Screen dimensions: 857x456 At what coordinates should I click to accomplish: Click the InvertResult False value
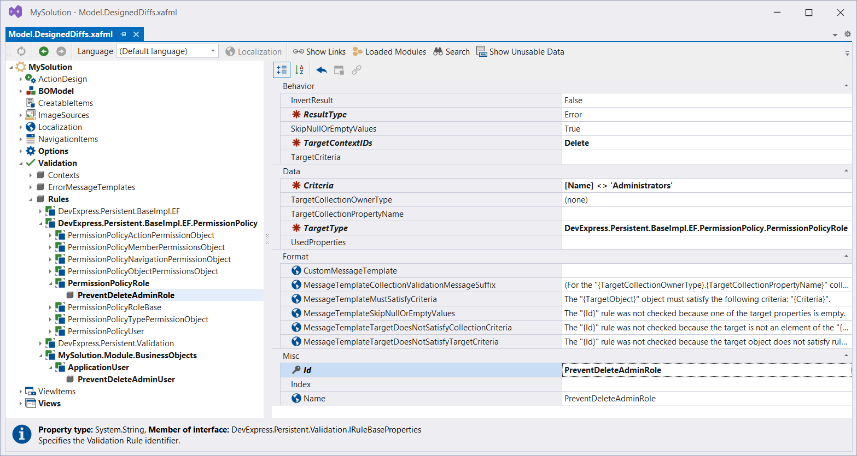707,100
